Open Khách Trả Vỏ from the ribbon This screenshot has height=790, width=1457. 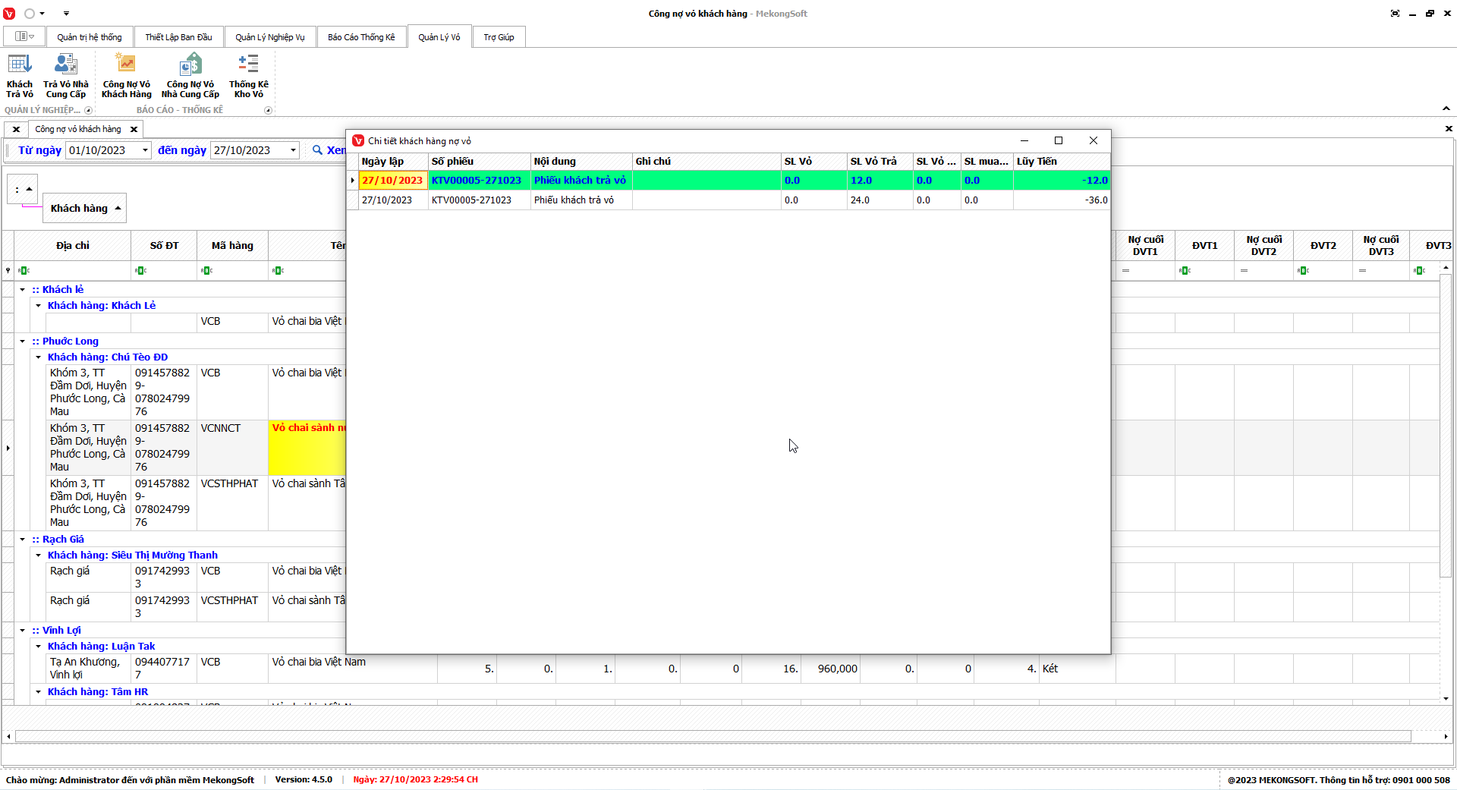point(20,76)
